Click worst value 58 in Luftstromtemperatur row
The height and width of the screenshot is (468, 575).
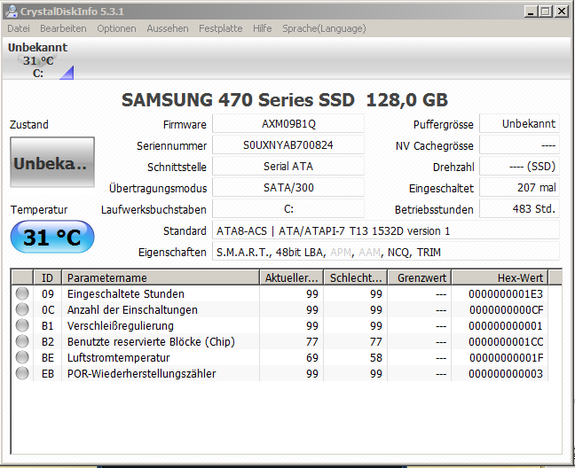point(376,357)
